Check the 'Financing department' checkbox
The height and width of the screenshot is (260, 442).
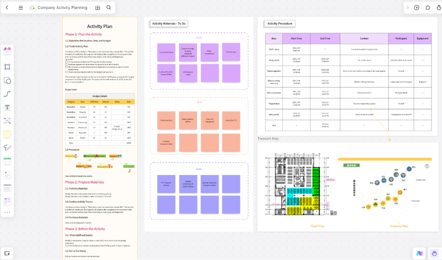click(67, 72)
